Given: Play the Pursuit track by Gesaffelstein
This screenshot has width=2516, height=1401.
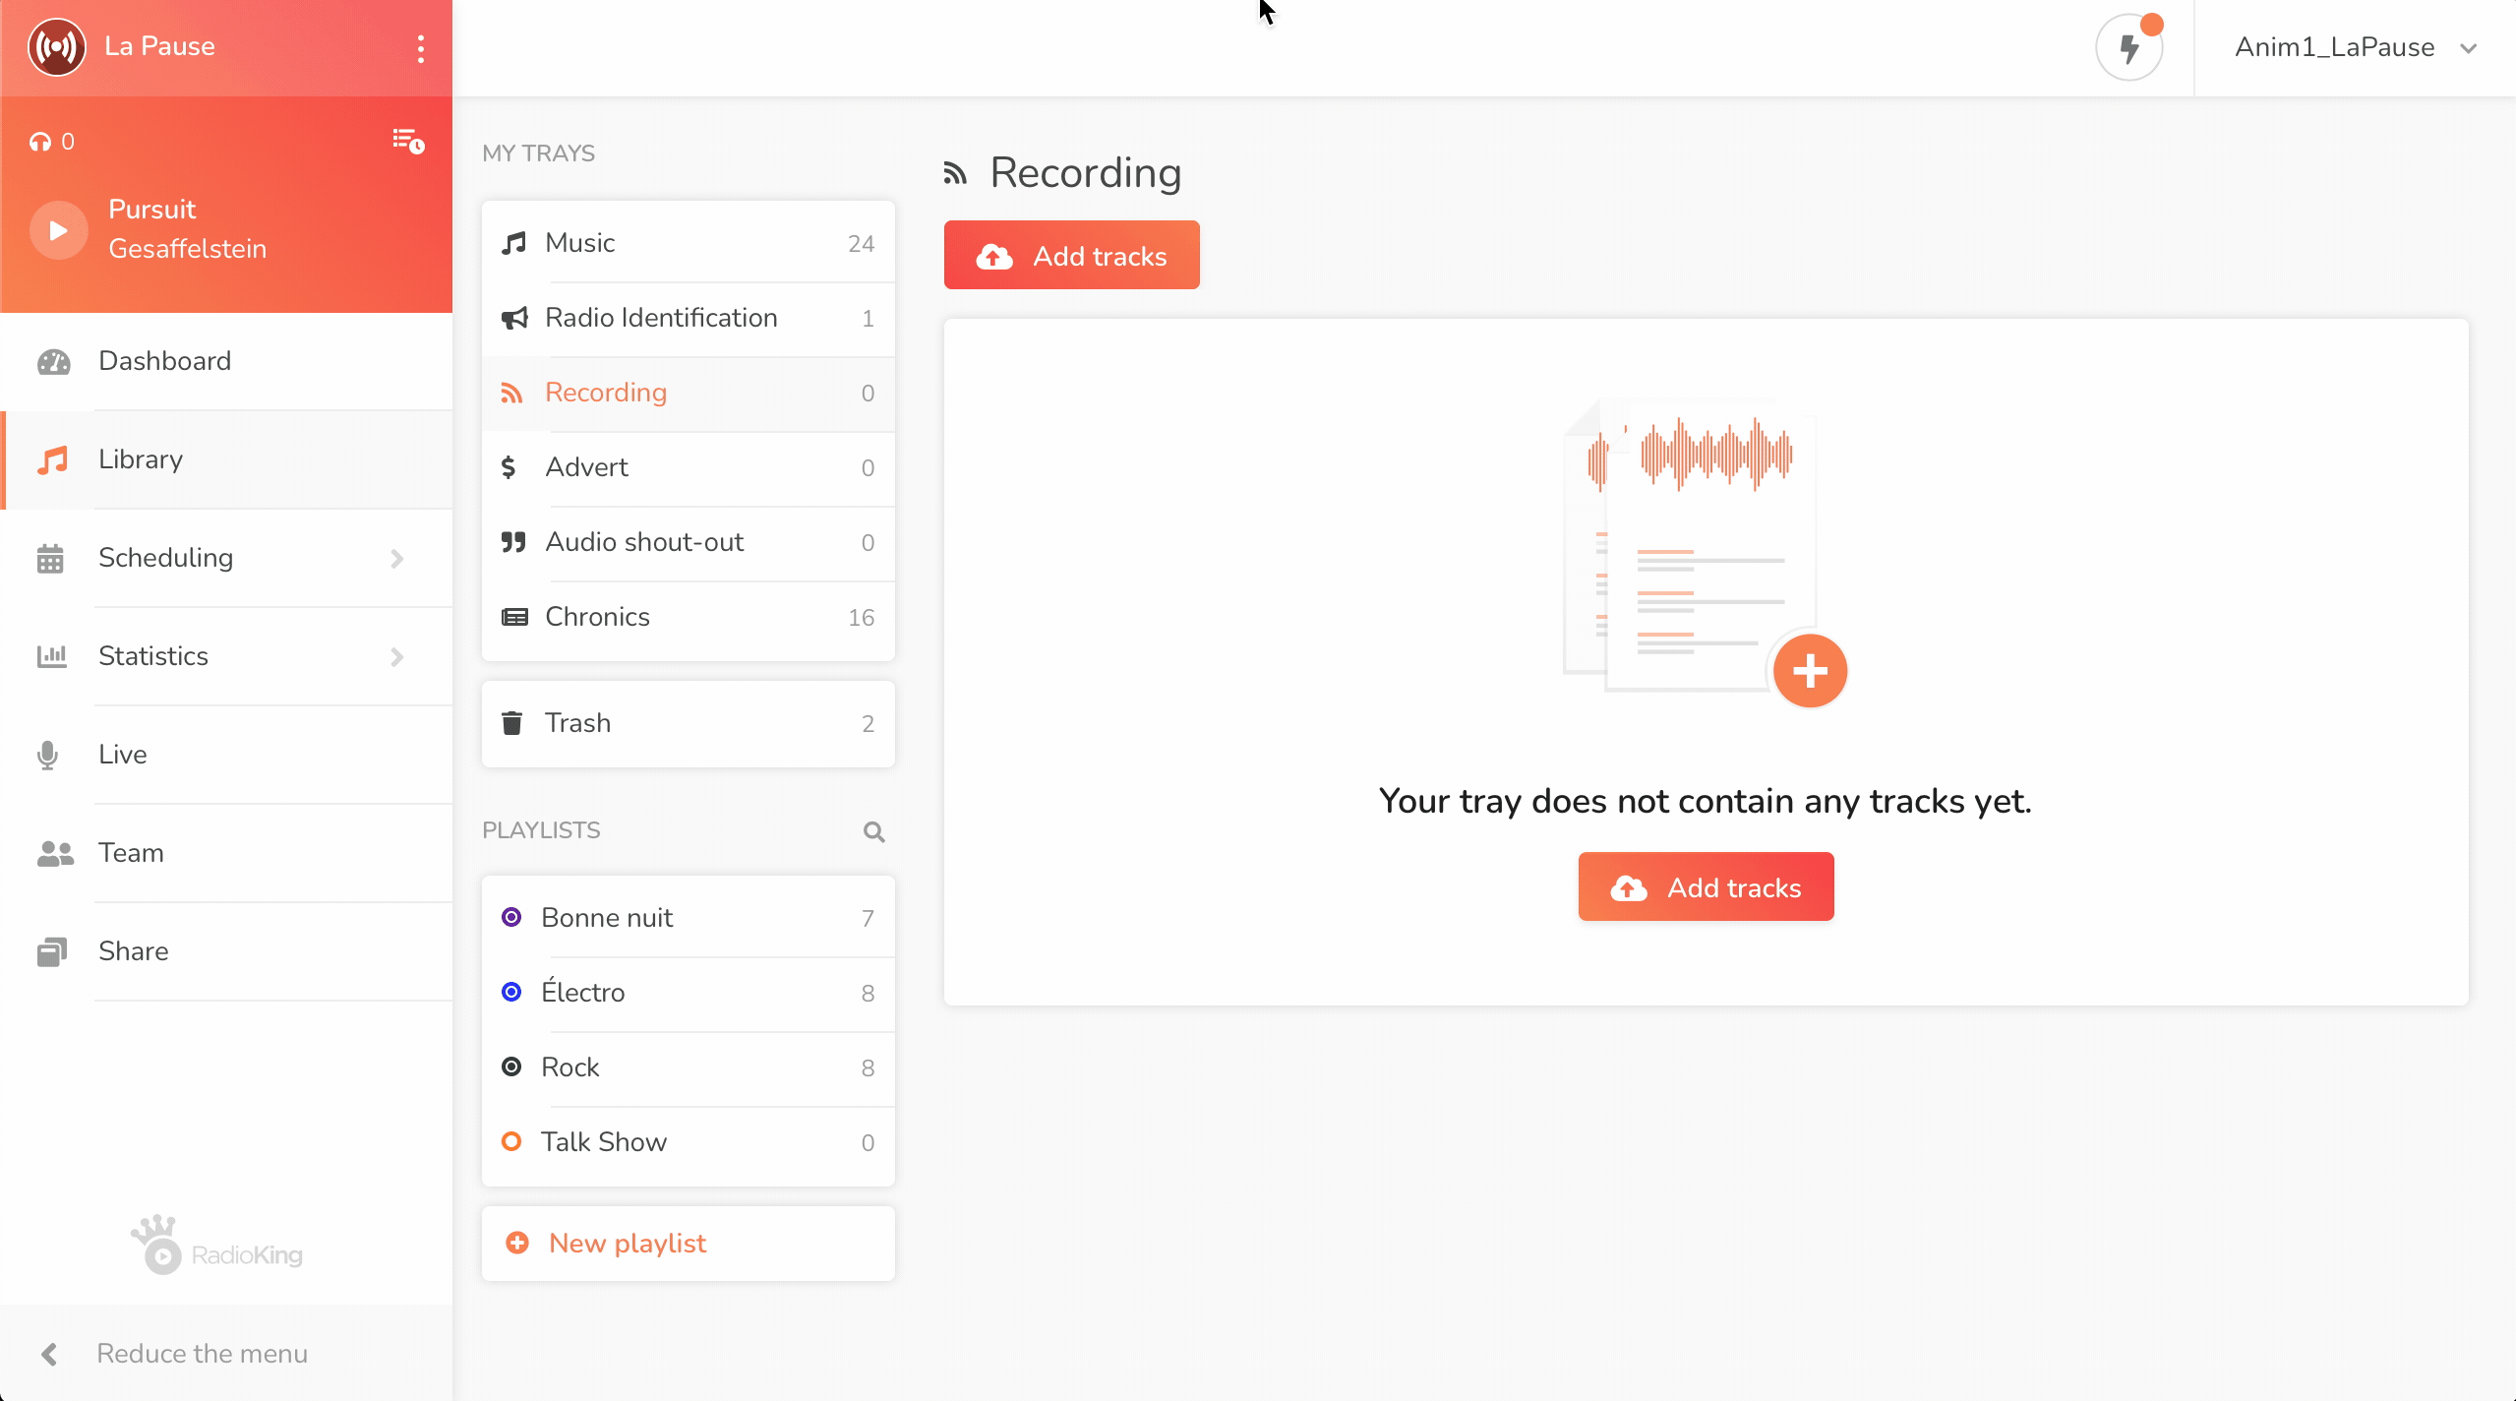Looking at the screenshot, I should (x=59, y=229).
